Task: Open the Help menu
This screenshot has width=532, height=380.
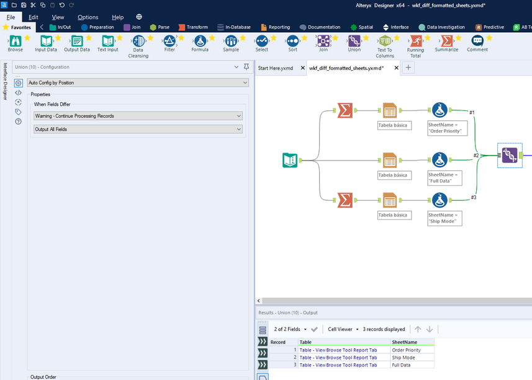Action: tap(118, 17)
